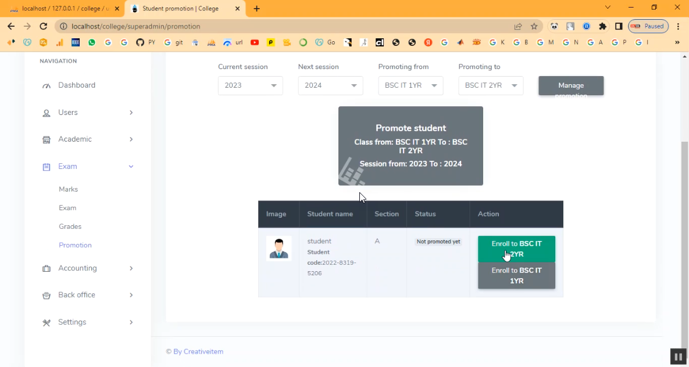Open Marks under the Exam menu
This screenshot has width=689, height=367.
(x=68, y=189)
